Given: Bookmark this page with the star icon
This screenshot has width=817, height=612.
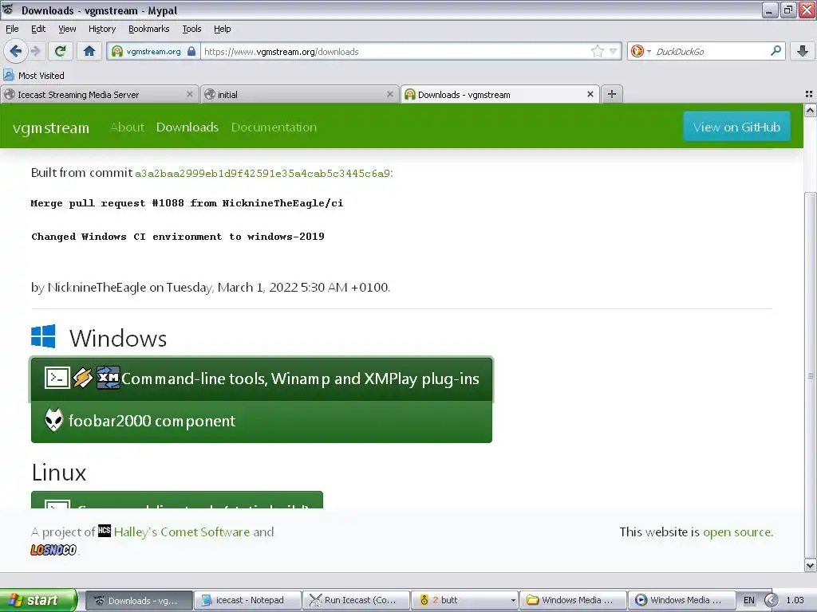Looking at the screenshot, I should tap(597, 51).
